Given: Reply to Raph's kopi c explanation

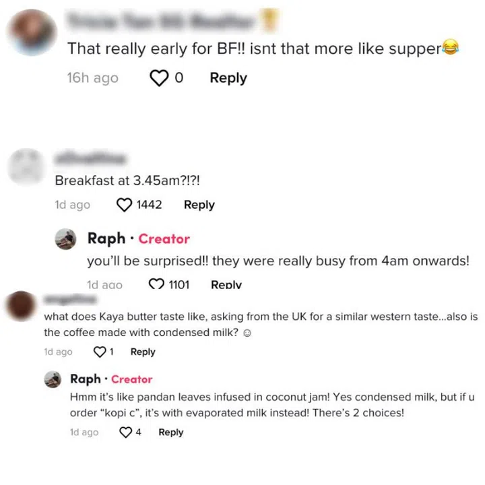Looking at the screenshot, I should coord(171,432).
